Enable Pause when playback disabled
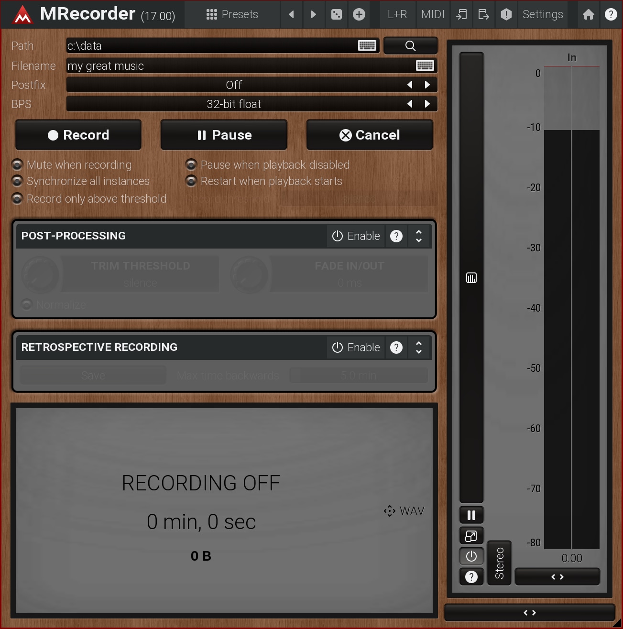The image size is (623, 629). 191,165
